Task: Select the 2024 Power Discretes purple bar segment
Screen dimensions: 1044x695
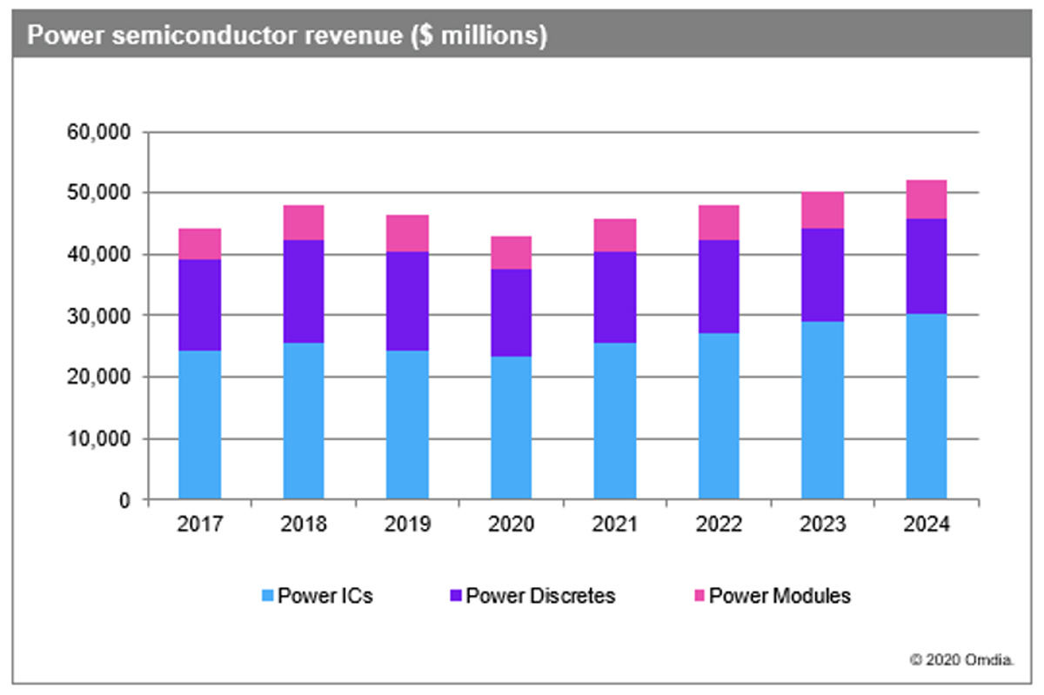Action: point(927,266)
